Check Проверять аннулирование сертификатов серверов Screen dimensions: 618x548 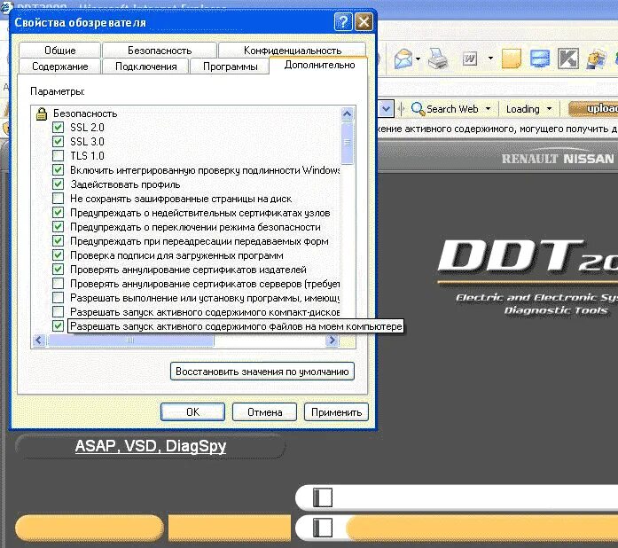tap(58, 284)
